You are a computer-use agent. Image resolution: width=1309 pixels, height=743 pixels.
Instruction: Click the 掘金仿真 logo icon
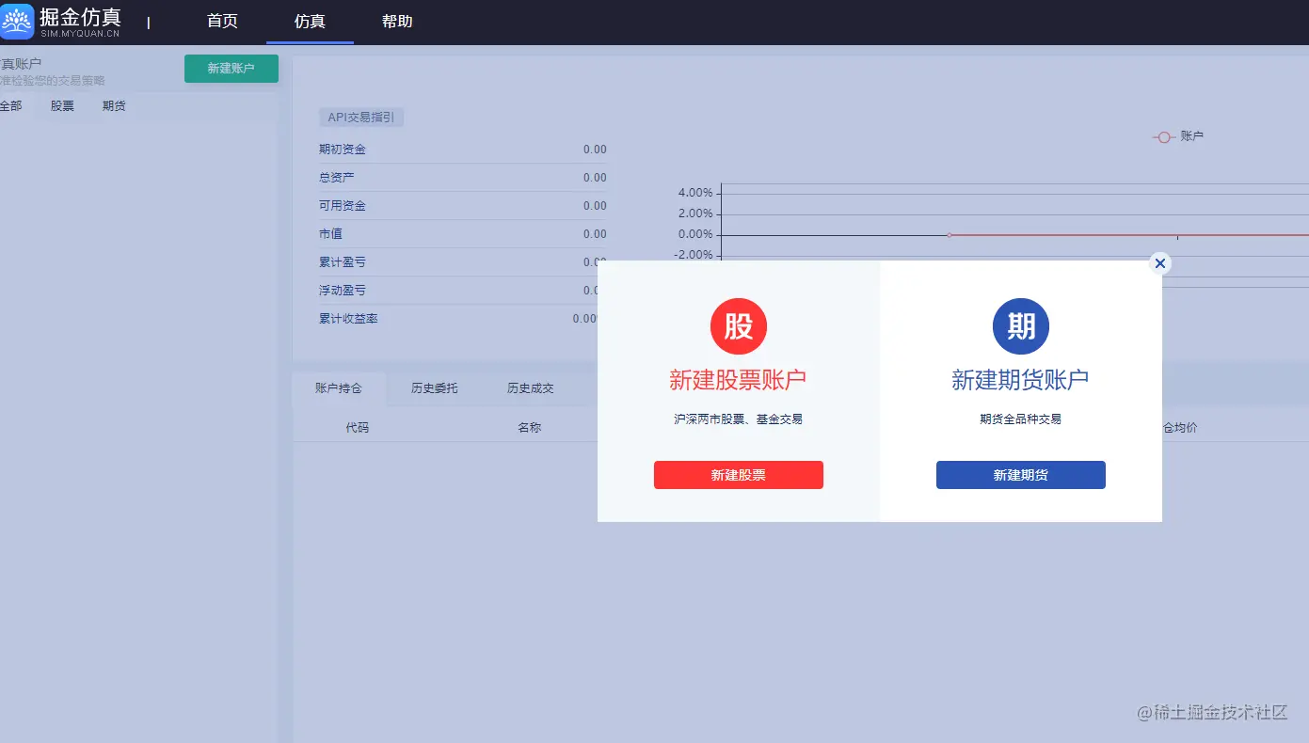17,21
